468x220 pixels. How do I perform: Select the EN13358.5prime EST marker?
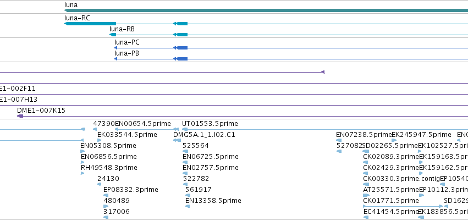188,206
